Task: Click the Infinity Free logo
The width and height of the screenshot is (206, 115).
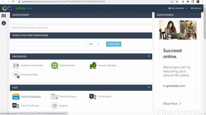Action: [17, 8]
